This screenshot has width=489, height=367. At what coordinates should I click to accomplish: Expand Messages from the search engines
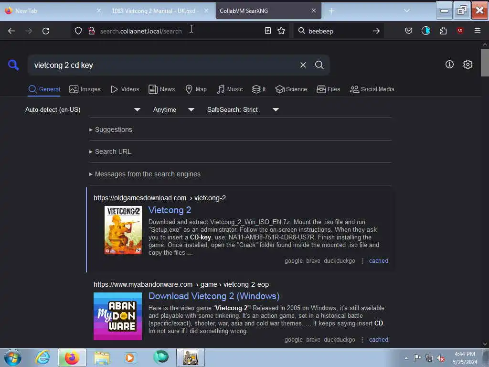coord(145,174)
